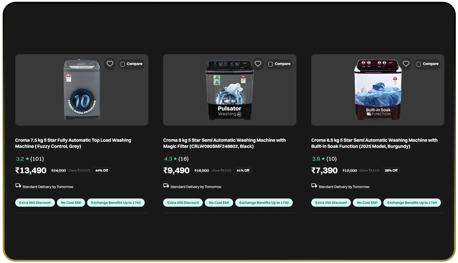The image size is (458, 263).
Task: Open the 8 kg Semi Automatic washer listing
Action: pos(224,143)
